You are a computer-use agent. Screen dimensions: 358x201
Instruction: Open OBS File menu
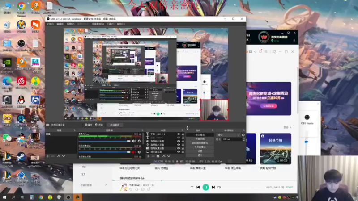pos(50,24)
